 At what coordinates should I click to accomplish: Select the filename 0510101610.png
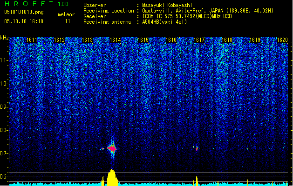tap(24, 12)
